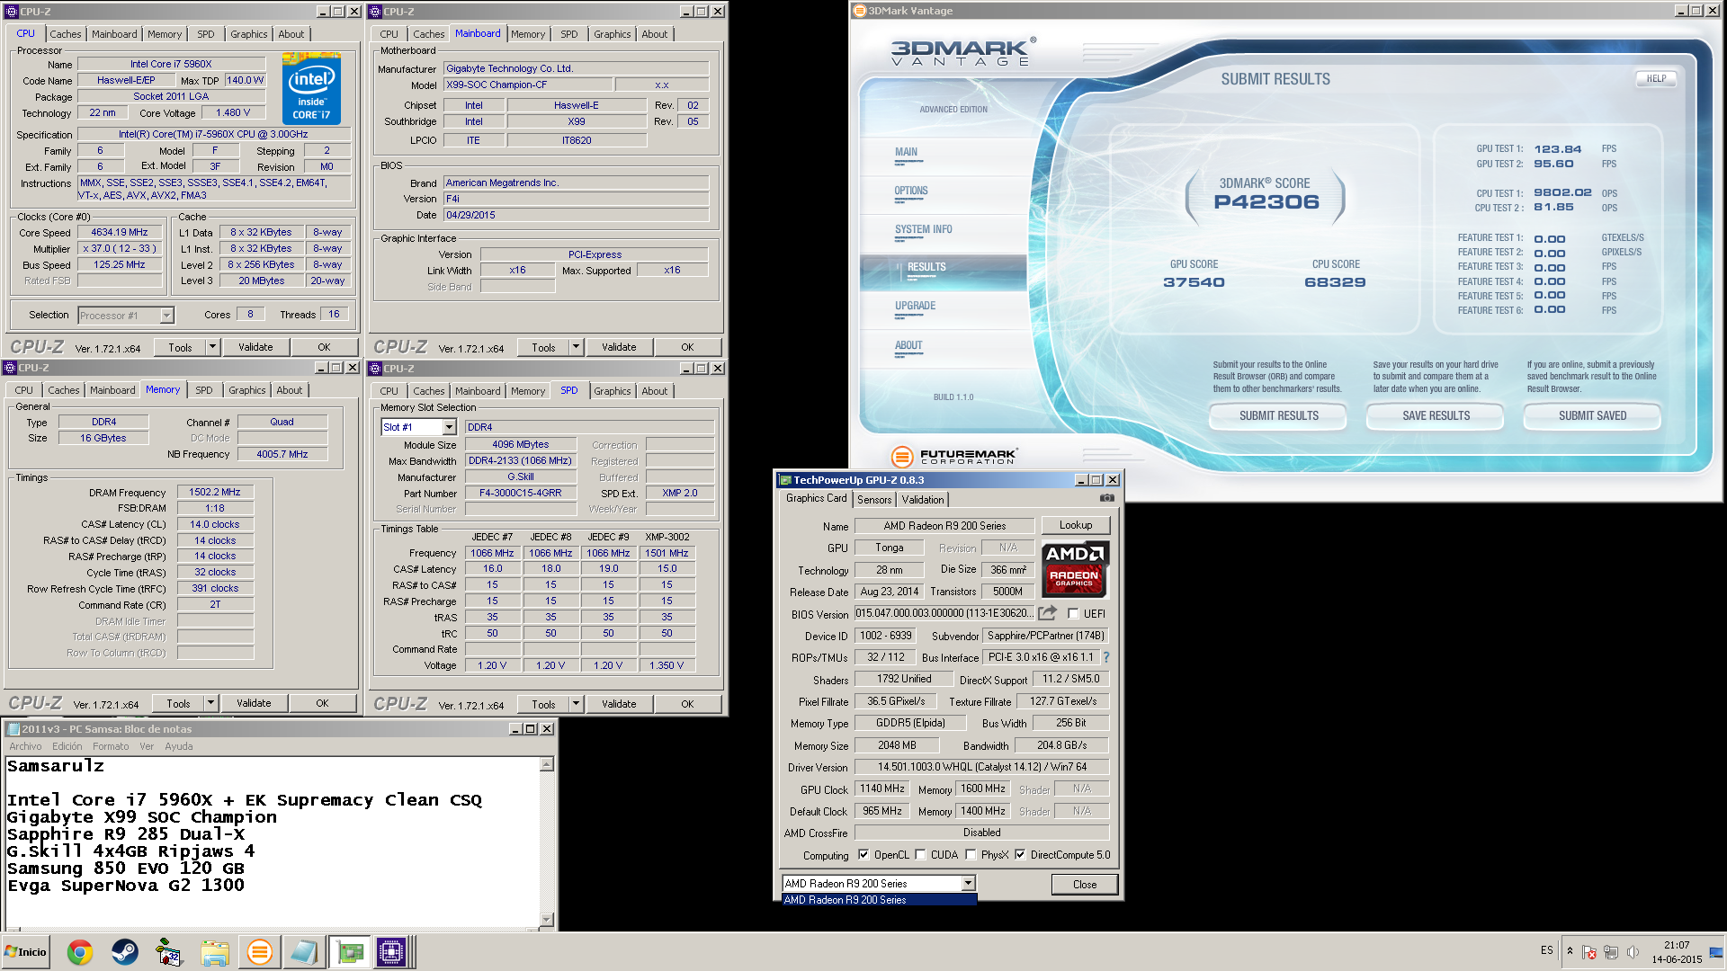1727x971 pixels.
Task: Toggle the OpenCL checkbox
Action: tap(863, 855)
